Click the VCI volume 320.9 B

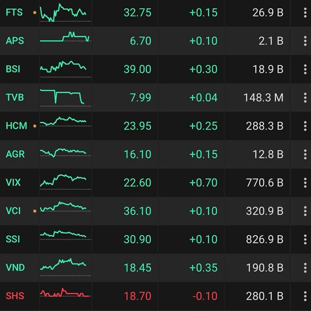tap(263, 211)
